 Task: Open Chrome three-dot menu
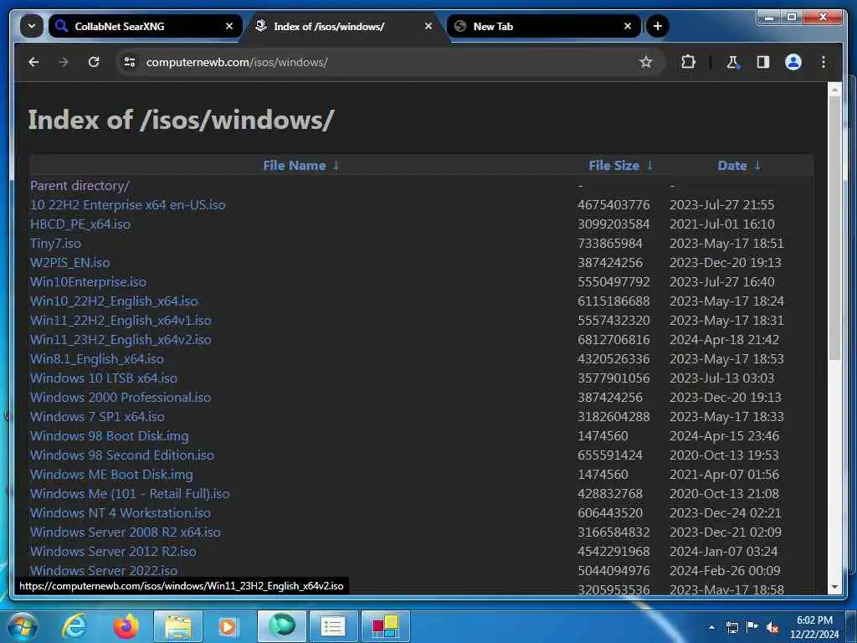point(824,62)
